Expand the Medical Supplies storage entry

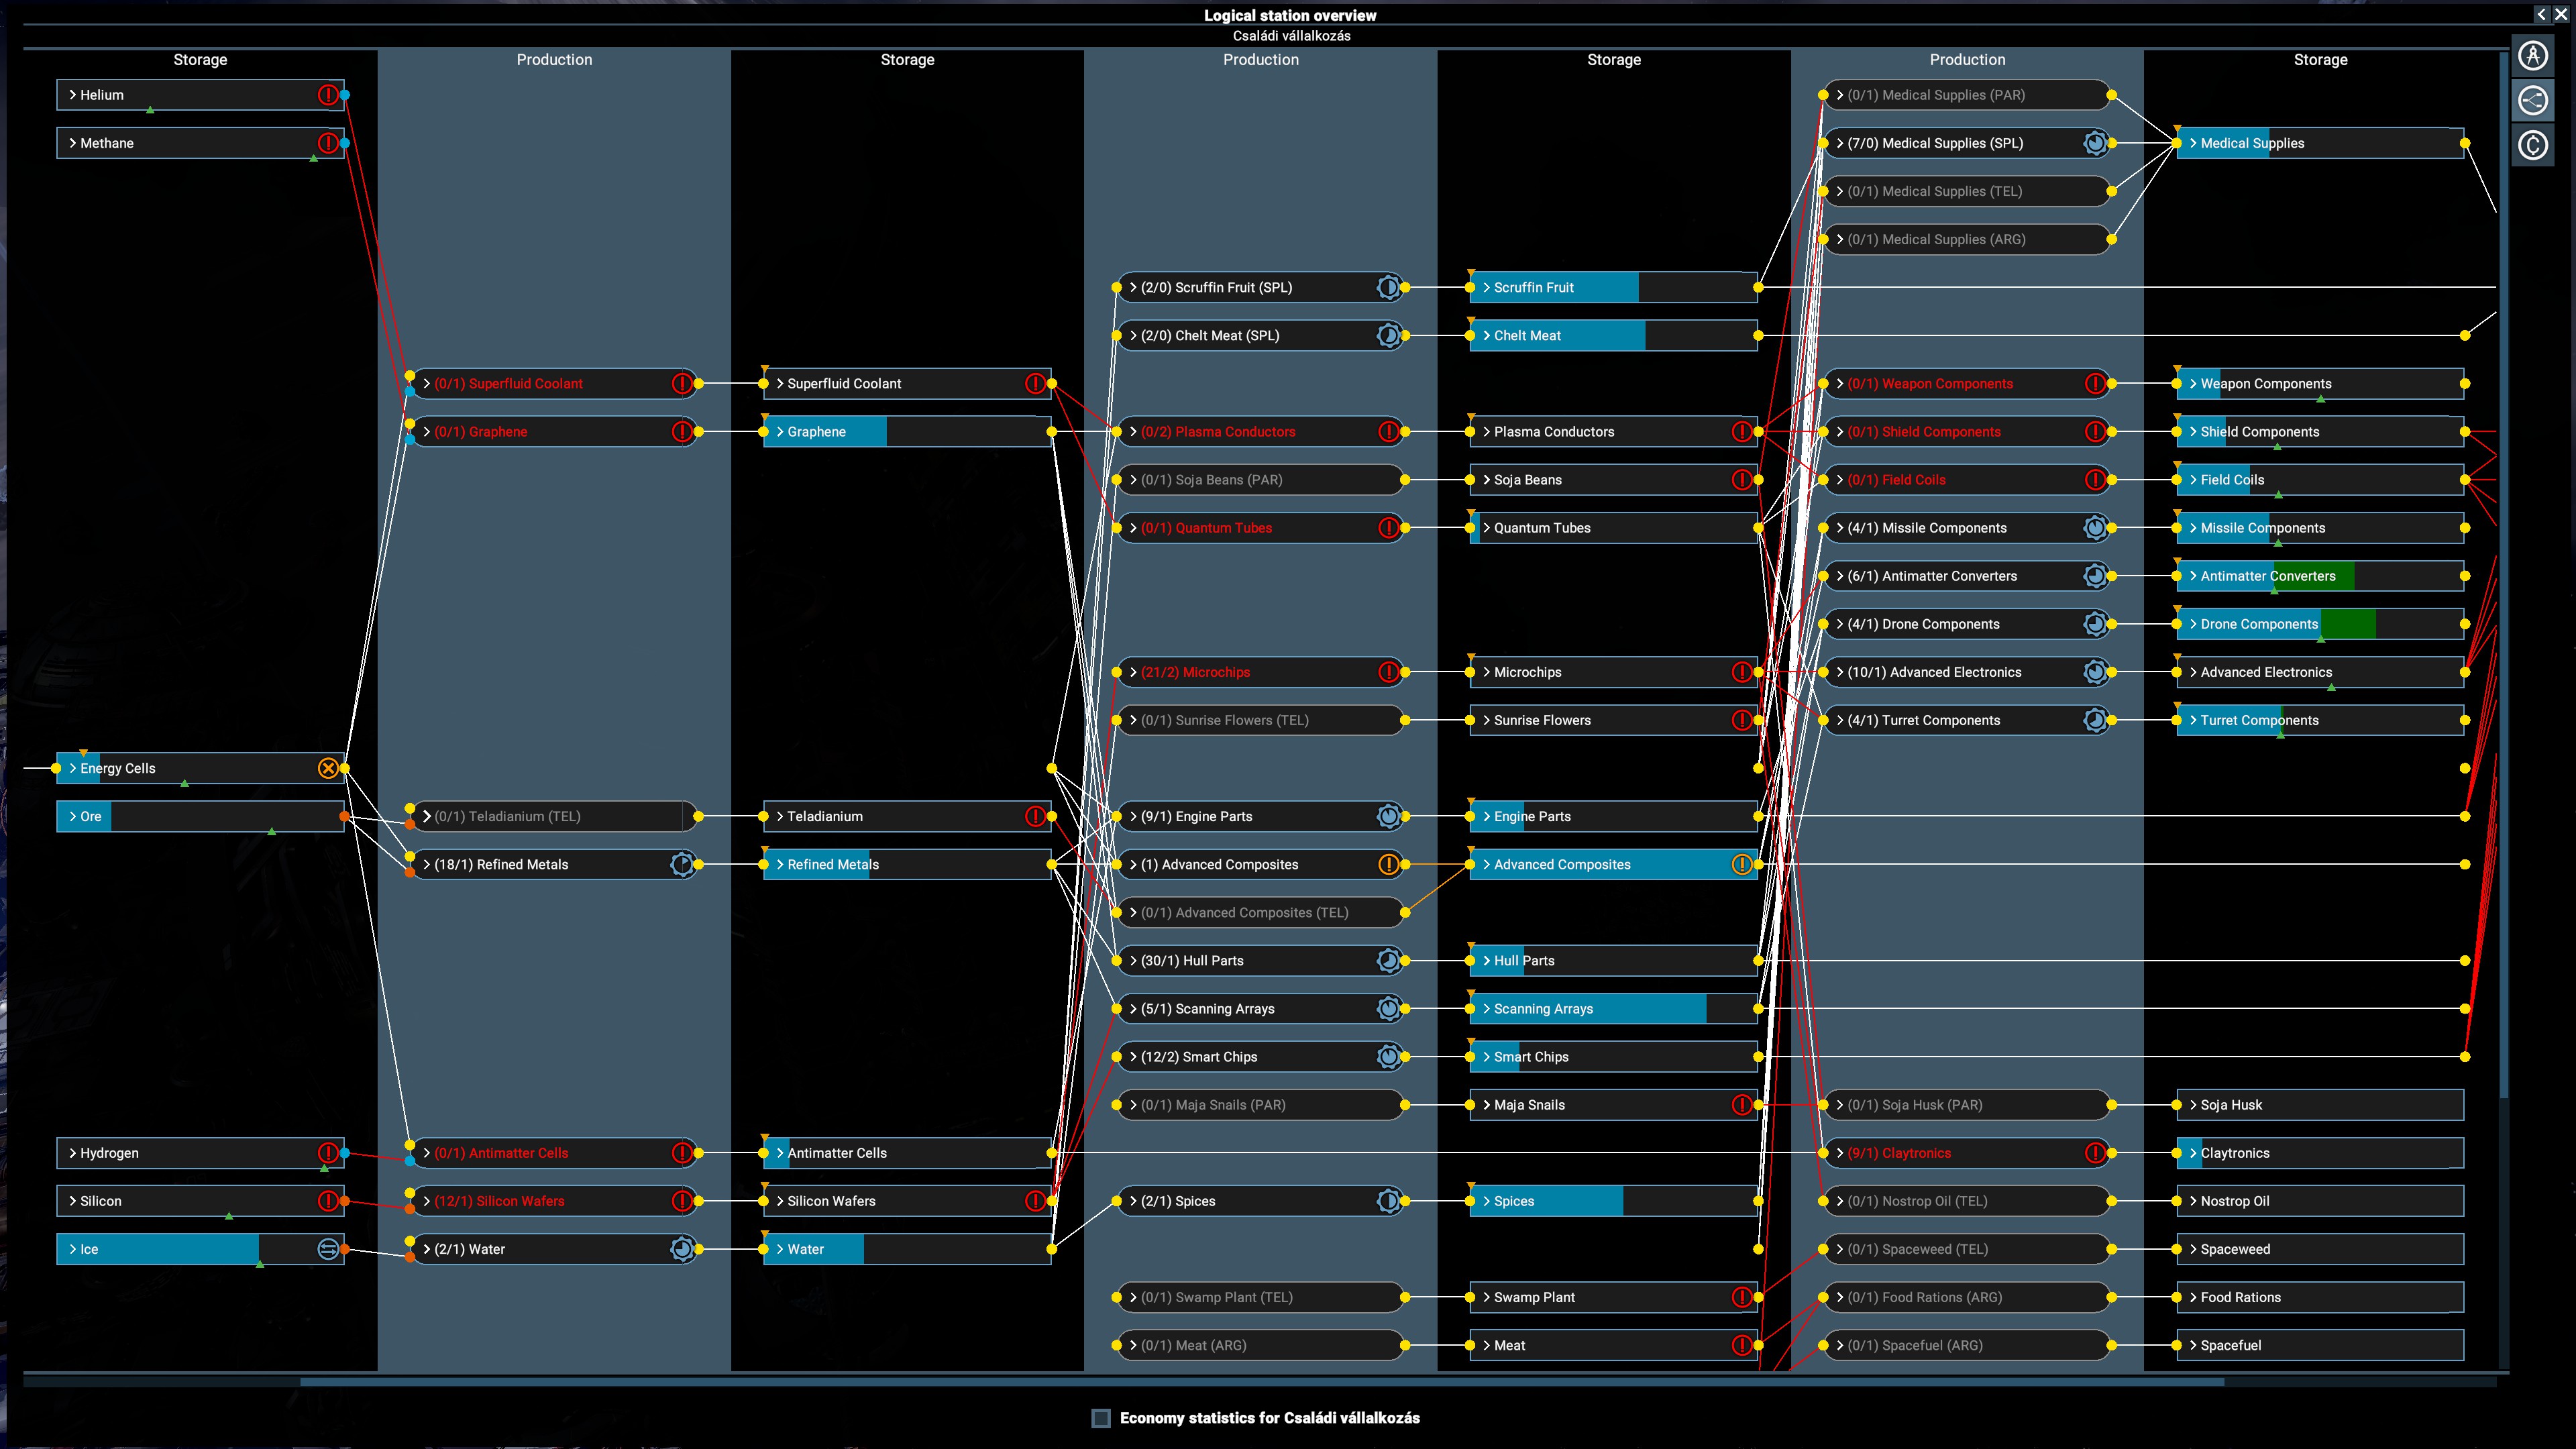pos(2193,143)
